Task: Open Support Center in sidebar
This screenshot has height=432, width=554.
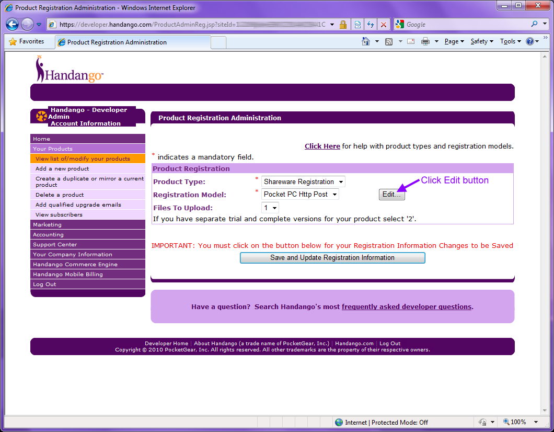Action: (88, 244)
